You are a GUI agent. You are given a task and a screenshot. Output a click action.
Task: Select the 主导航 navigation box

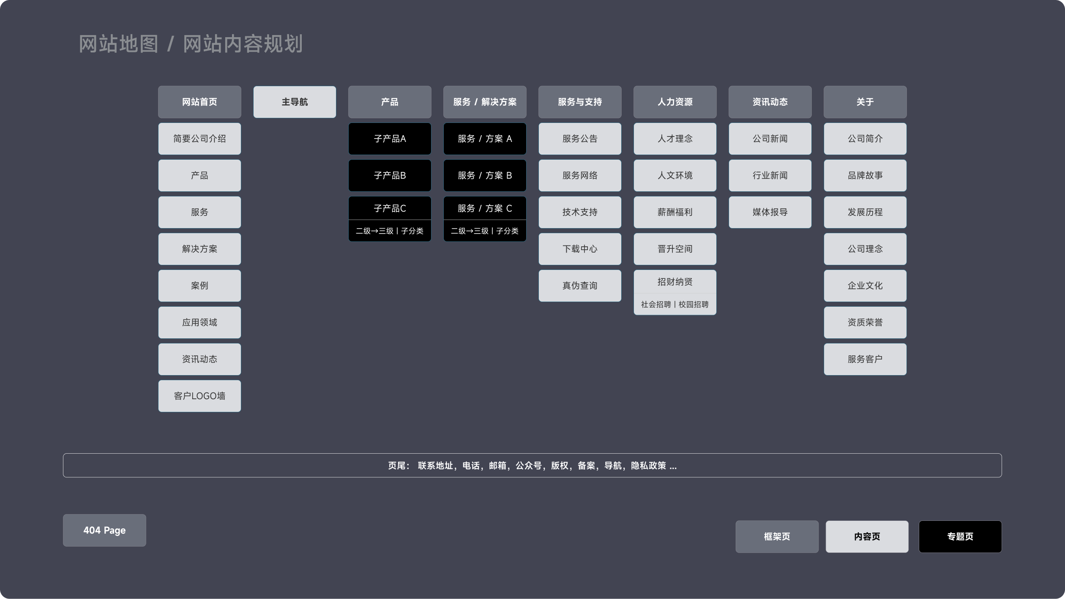[x=295, y=102]
